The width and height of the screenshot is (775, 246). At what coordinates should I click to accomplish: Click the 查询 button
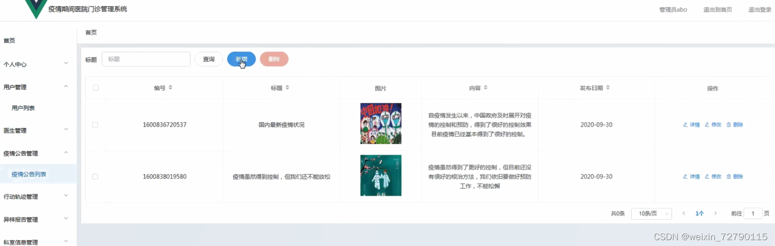(x=209, y=59)
